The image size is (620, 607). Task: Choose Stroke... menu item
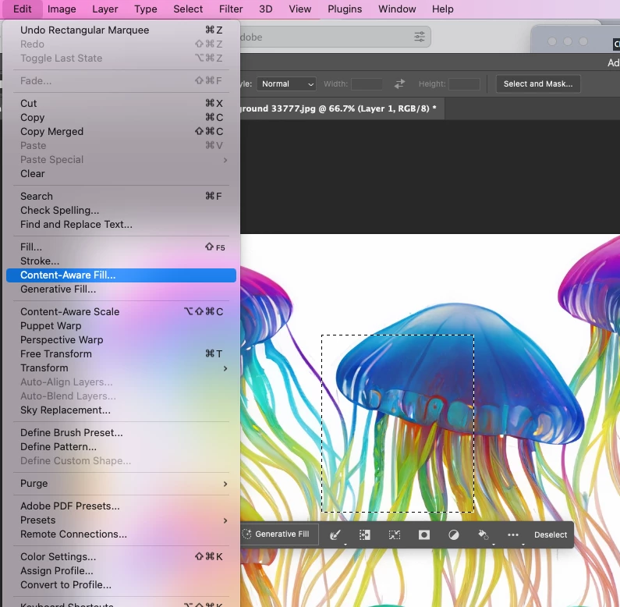pyautogui.click(x=121, y=261)
